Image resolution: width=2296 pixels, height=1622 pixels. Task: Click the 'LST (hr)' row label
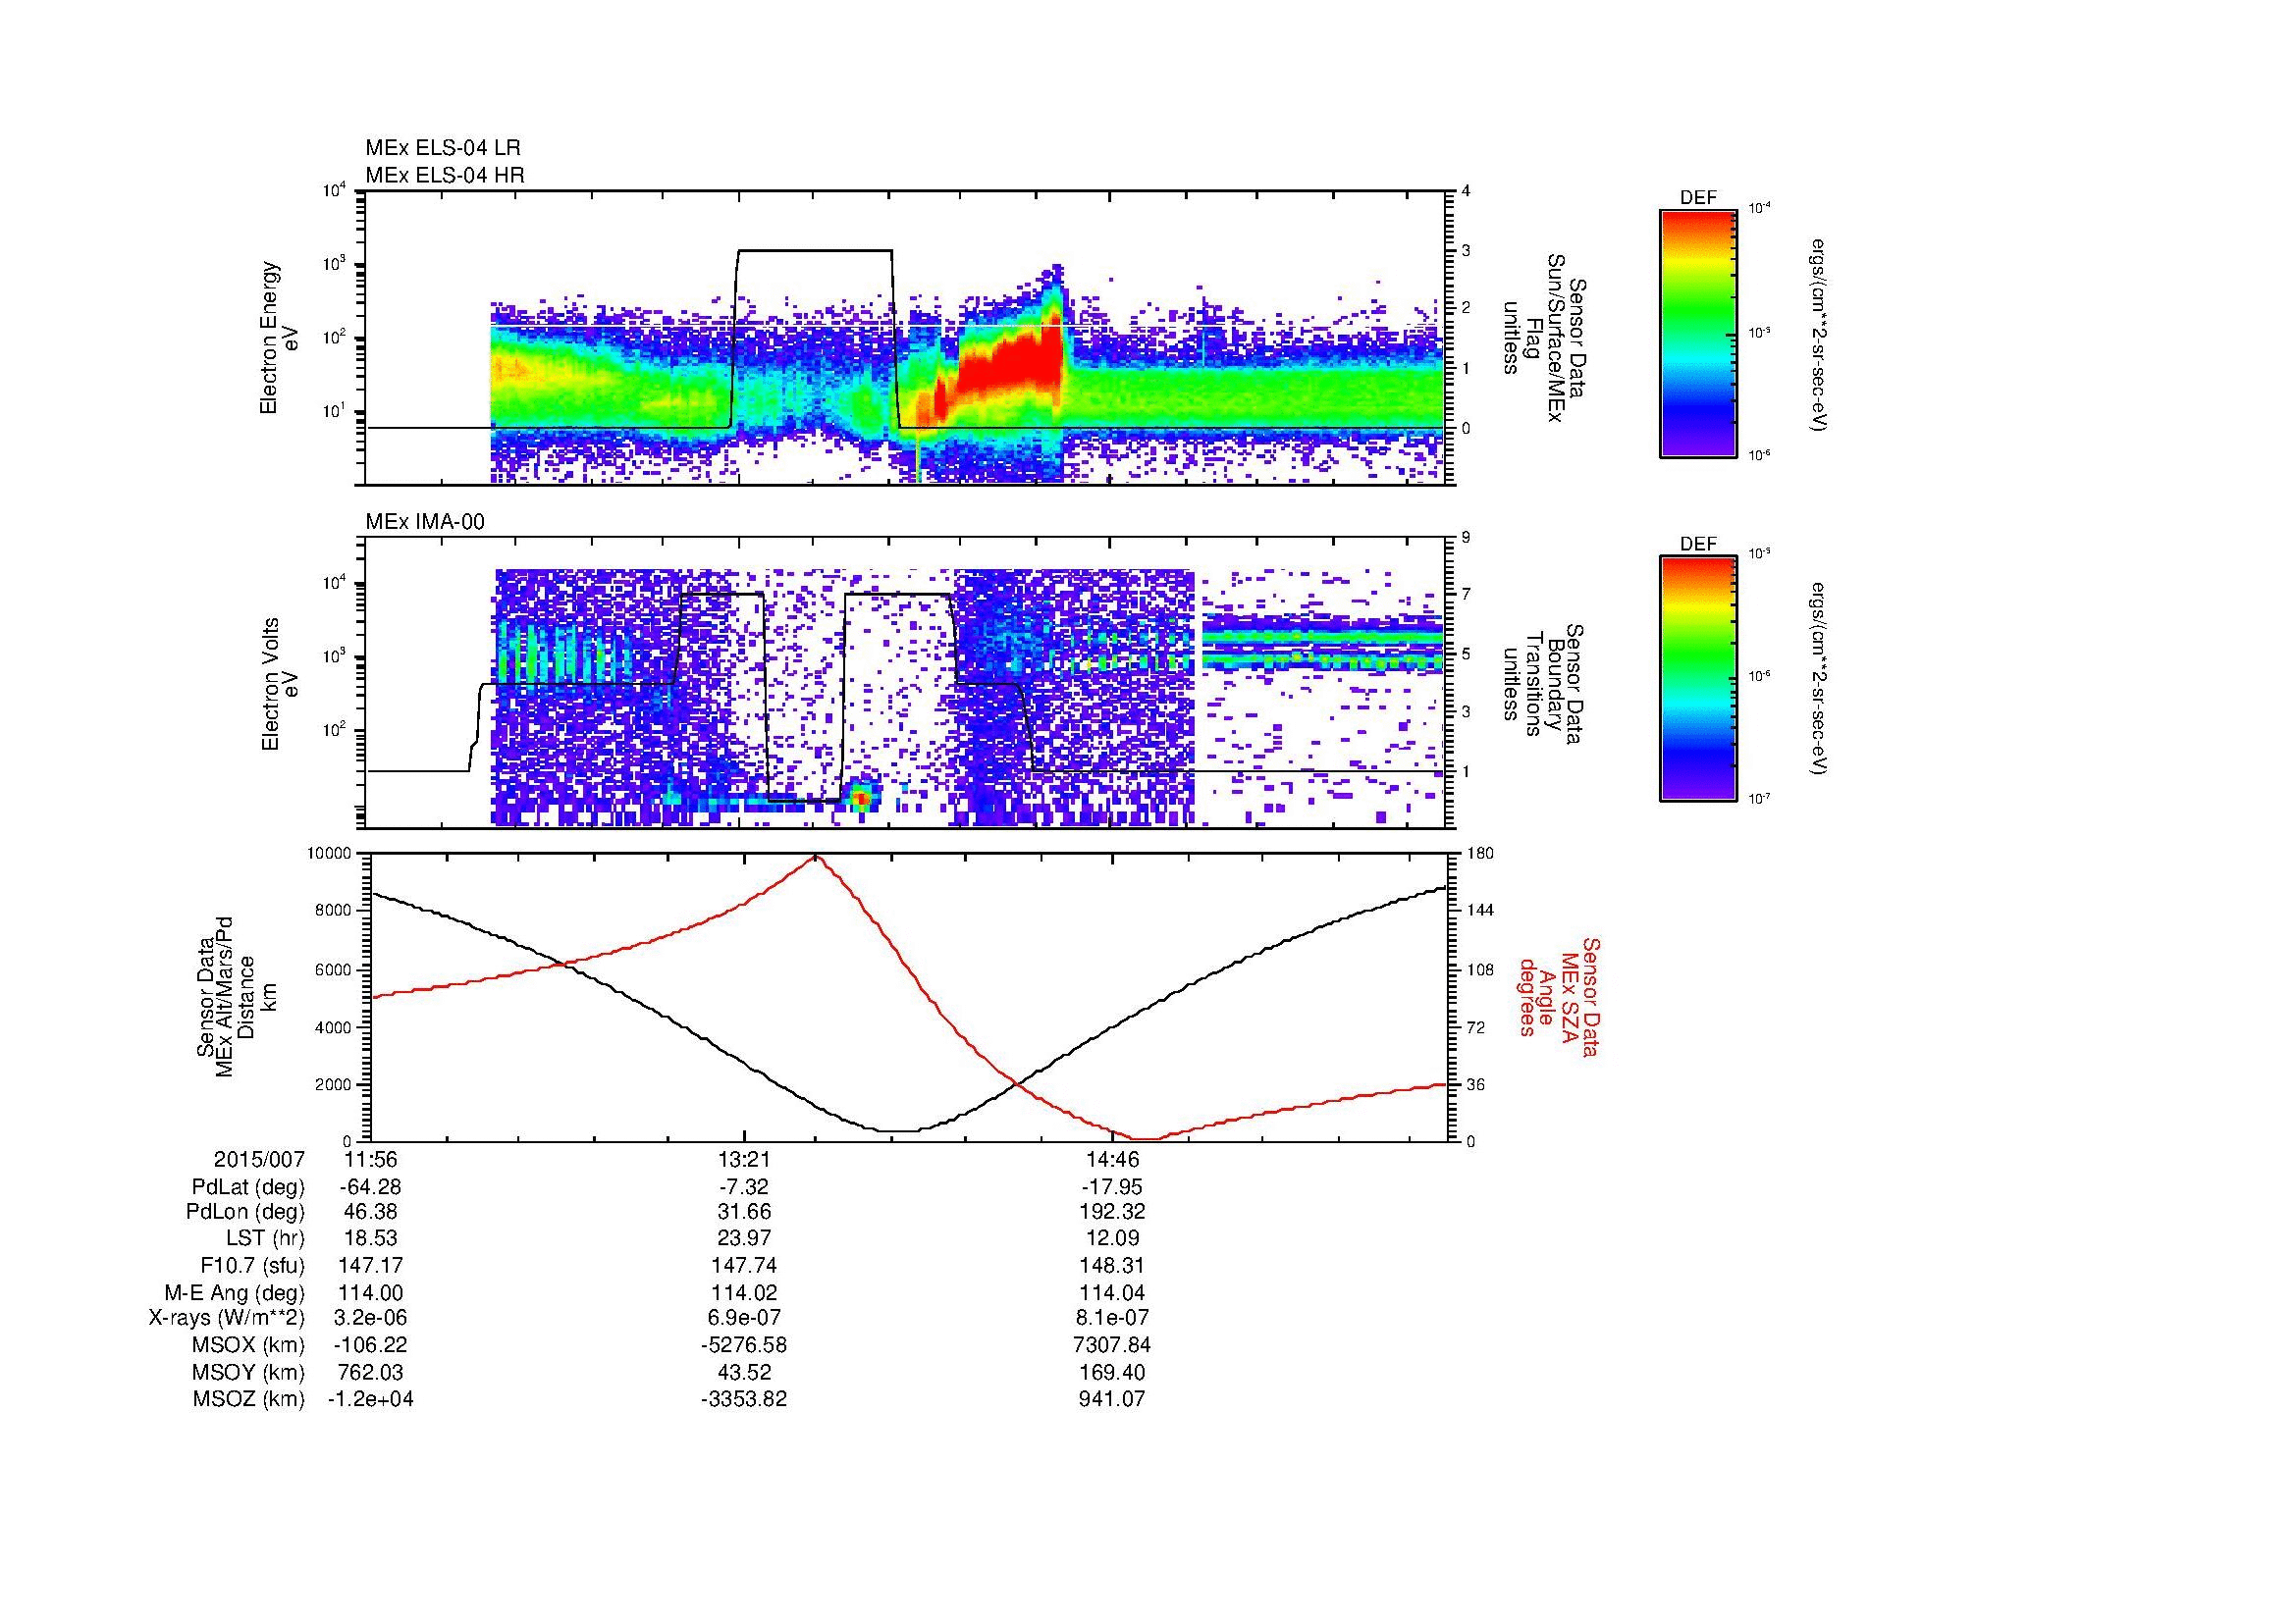point(265,1238)
